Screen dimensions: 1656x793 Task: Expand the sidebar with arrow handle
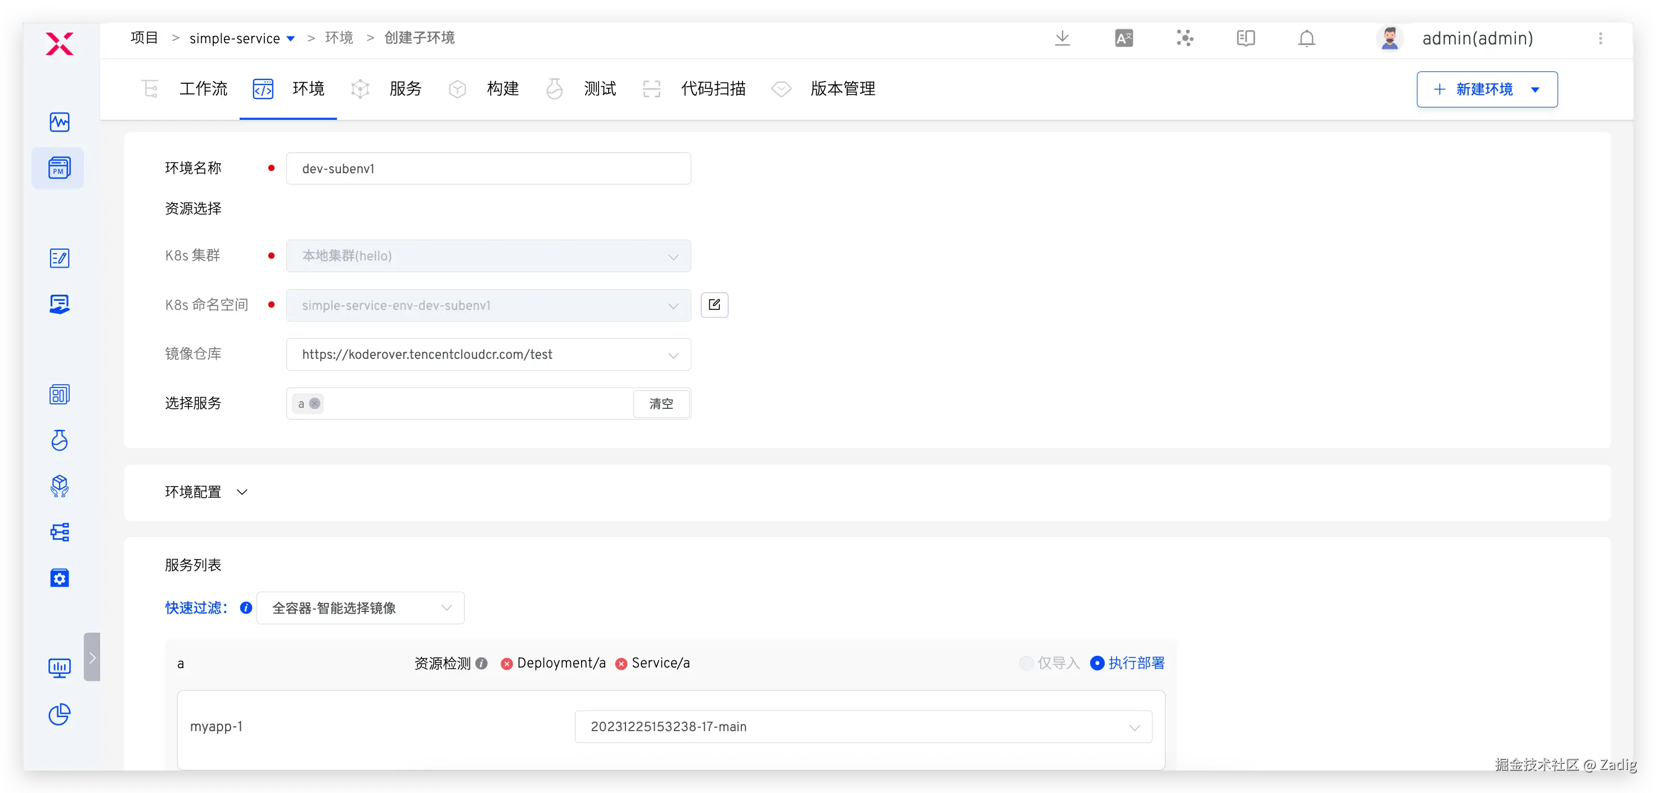pos(92,657)
